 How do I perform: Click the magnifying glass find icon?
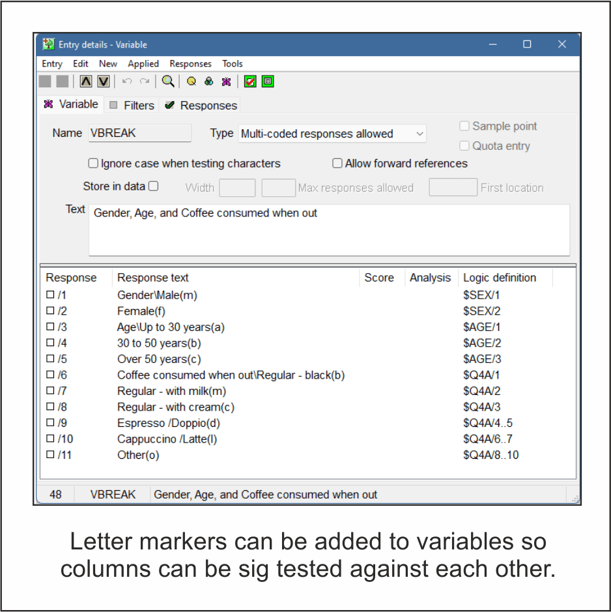[168, 81]
